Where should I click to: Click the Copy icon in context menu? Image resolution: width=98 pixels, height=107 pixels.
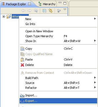tap(22, 49)
